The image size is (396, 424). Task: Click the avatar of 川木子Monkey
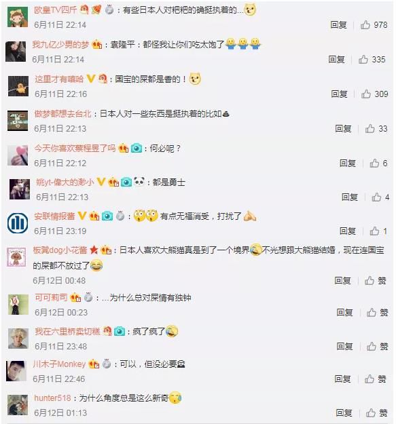point(16,370)
